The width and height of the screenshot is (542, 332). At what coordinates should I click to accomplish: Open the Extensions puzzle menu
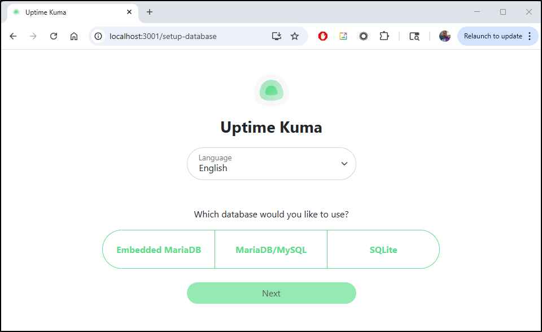[384, 36]
